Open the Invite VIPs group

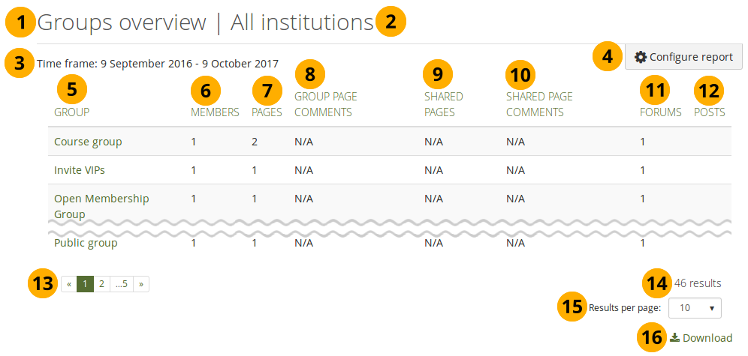point(79,170)
